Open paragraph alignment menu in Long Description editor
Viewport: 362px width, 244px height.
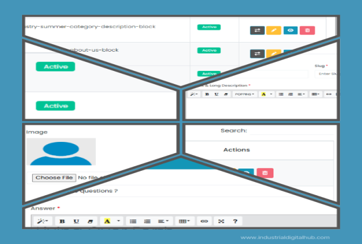point(301,94)
